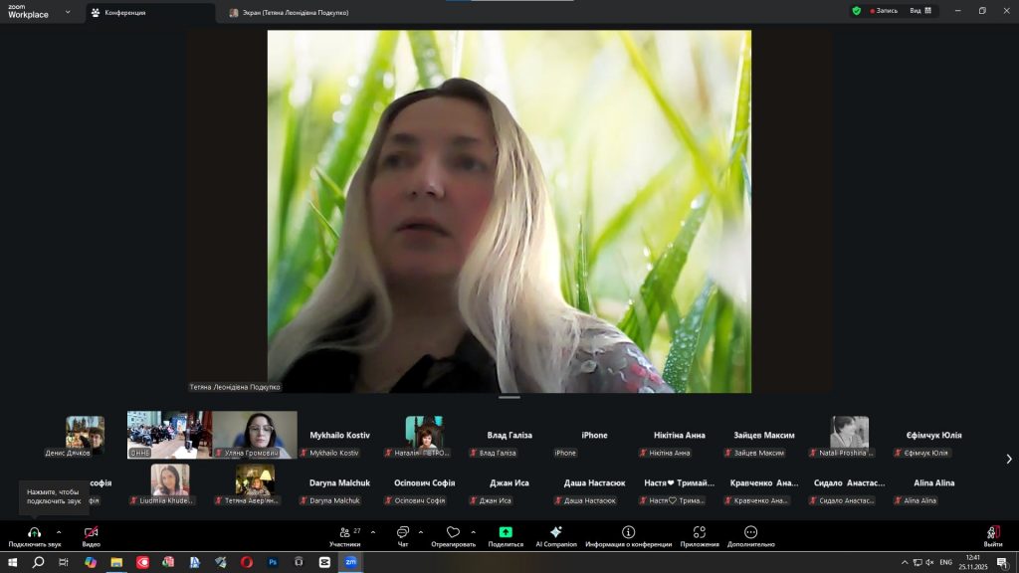This screenshot has width=1019, height=573.
Task: Click the React heart icon
Action: 453,533
